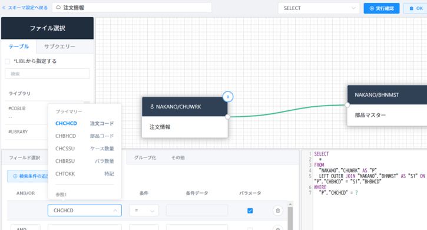The width and height of the screenshot is (427, 230).
Task: Collapse the CHCHCD field dropdown
Action: tap(115, 211)
